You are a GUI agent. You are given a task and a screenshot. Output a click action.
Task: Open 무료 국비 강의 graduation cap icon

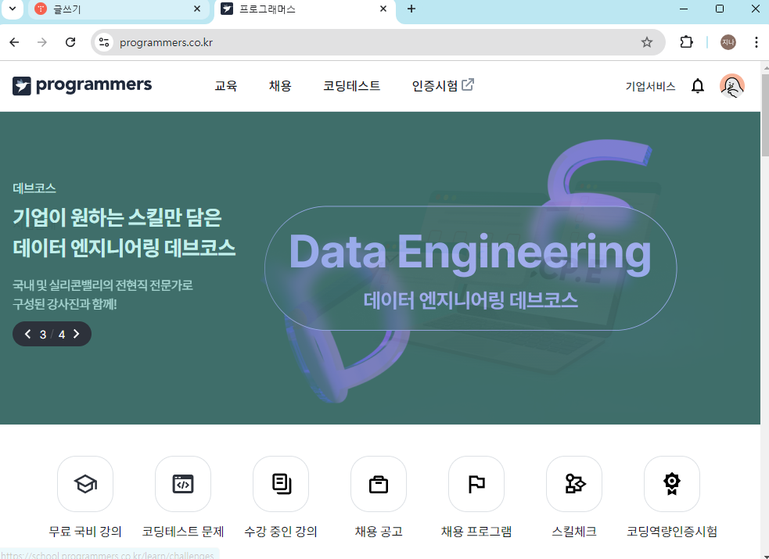[85, 484]
